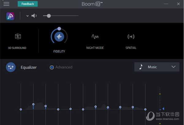
Task: Click the music note icon in the preset box
Action: pyautogui.click(x=141, y=67)
